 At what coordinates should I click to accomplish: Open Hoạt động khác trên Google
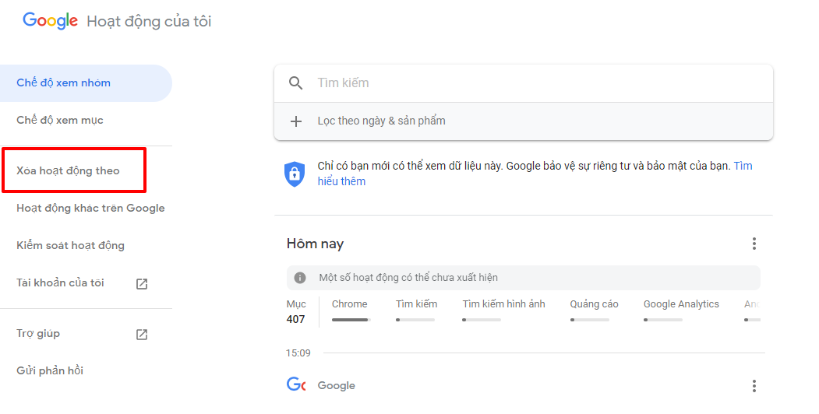90,209
